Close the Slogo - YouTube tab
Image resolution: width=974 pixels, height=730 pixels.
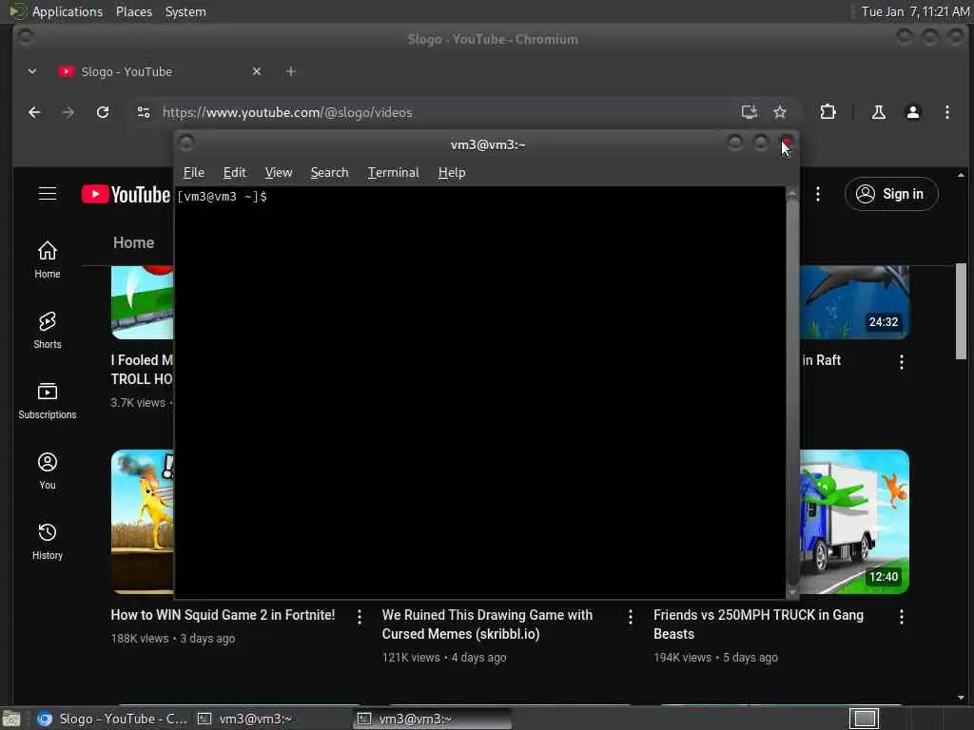(x=257, y=71)
